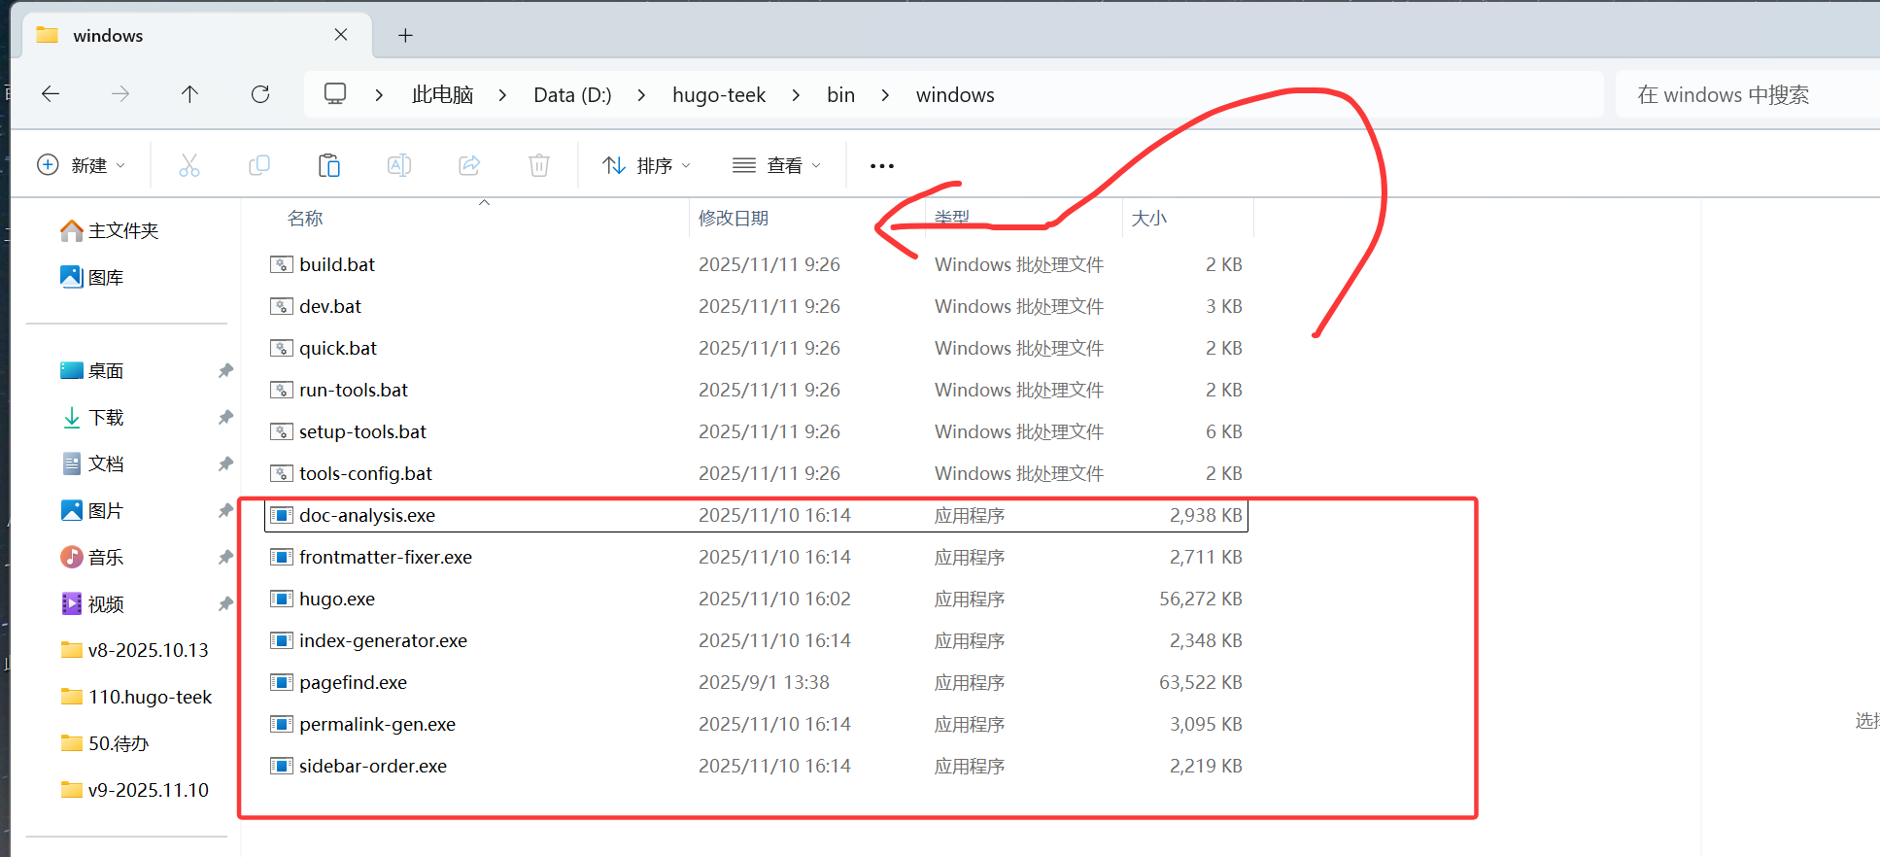
Task: Click the Cut scissors icon in toolbar
Action: (x=189, y=165)
